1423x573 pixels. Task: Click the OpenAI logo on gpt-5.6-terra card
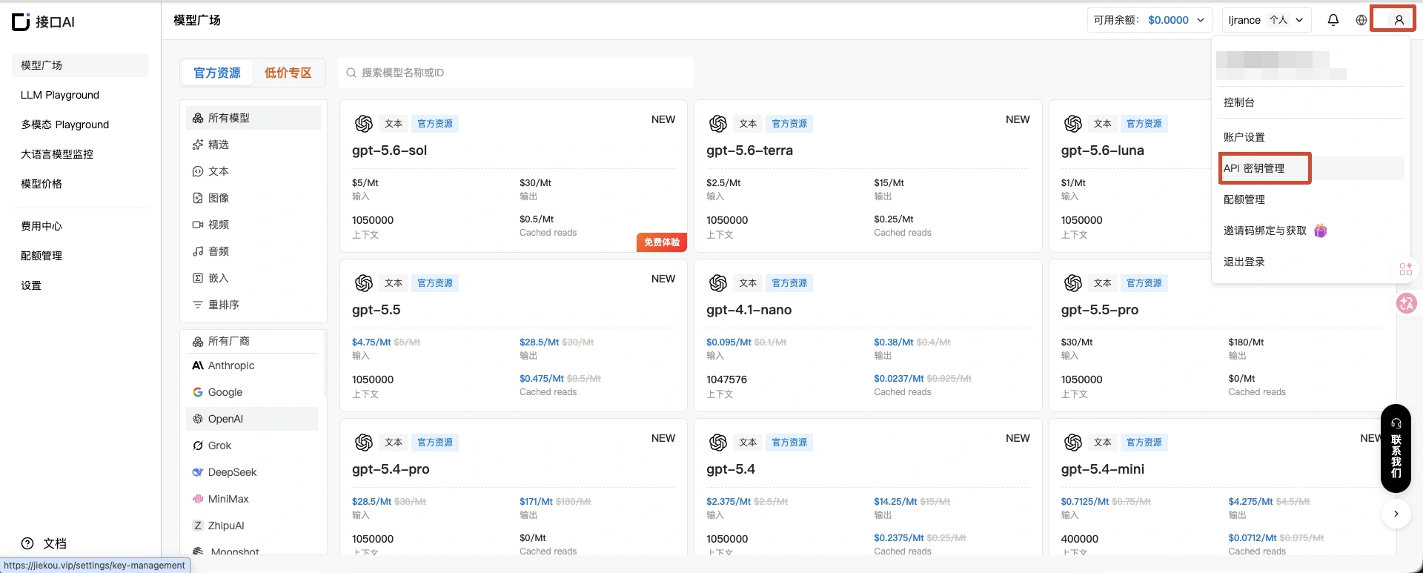pyautogui.click(x=718, y=124)
